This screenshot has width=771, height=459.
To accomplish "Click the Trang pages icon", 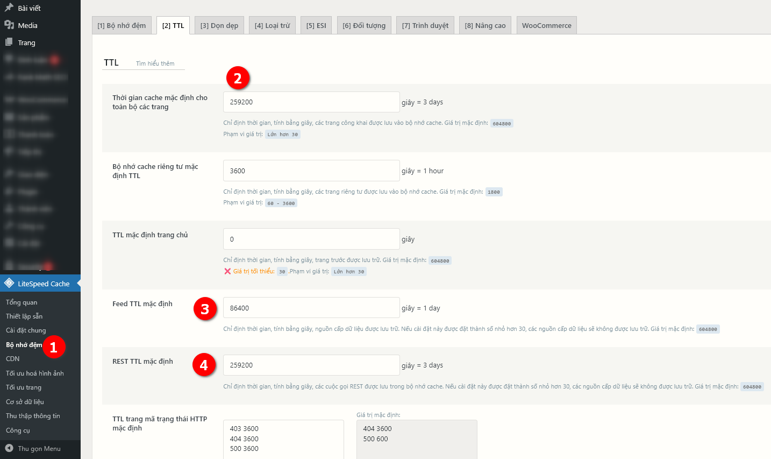I will click(9, 43).
